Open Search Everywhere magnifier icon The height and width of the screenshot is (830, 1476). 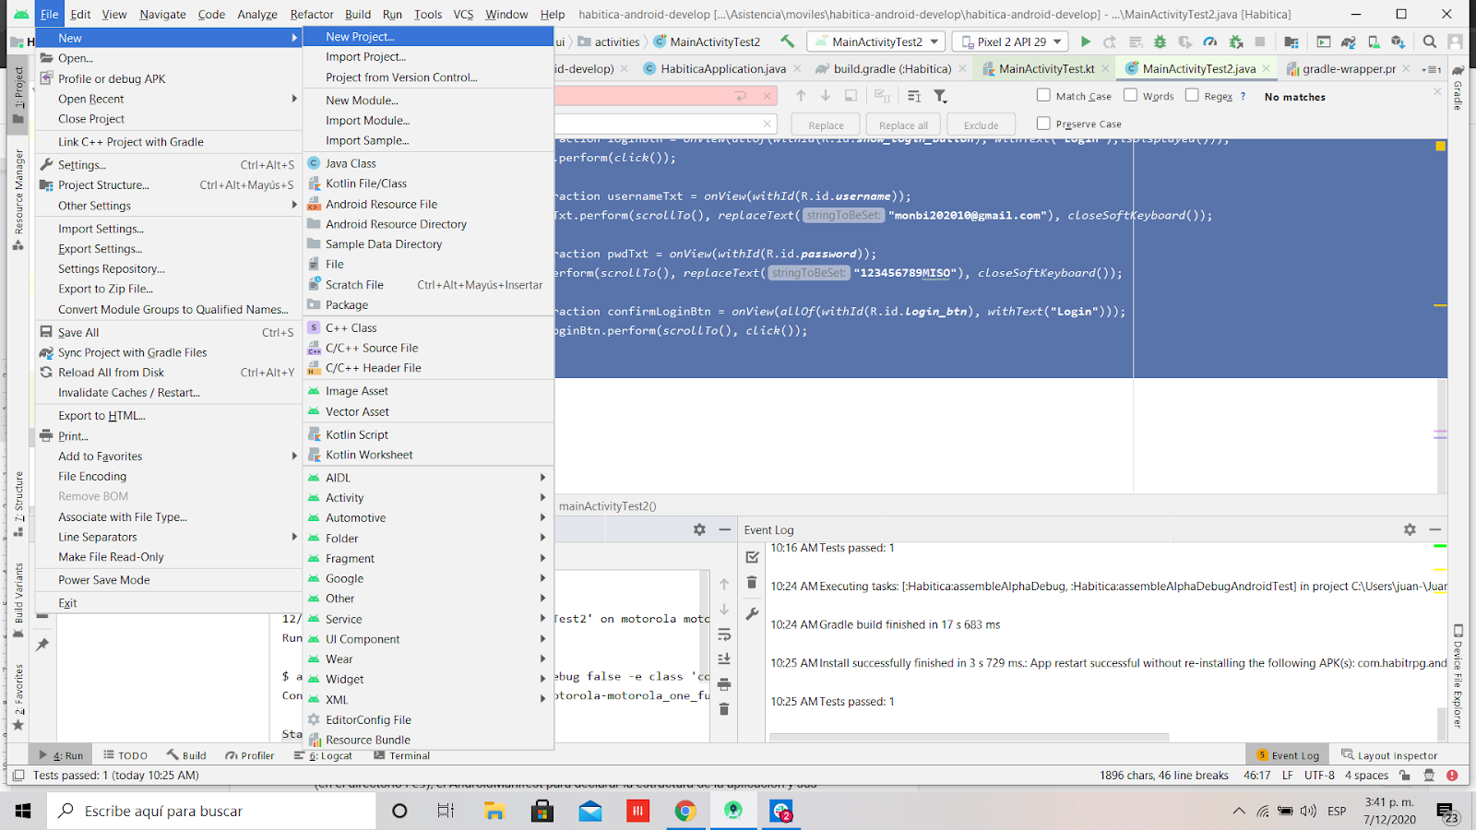coord(1429,41)
